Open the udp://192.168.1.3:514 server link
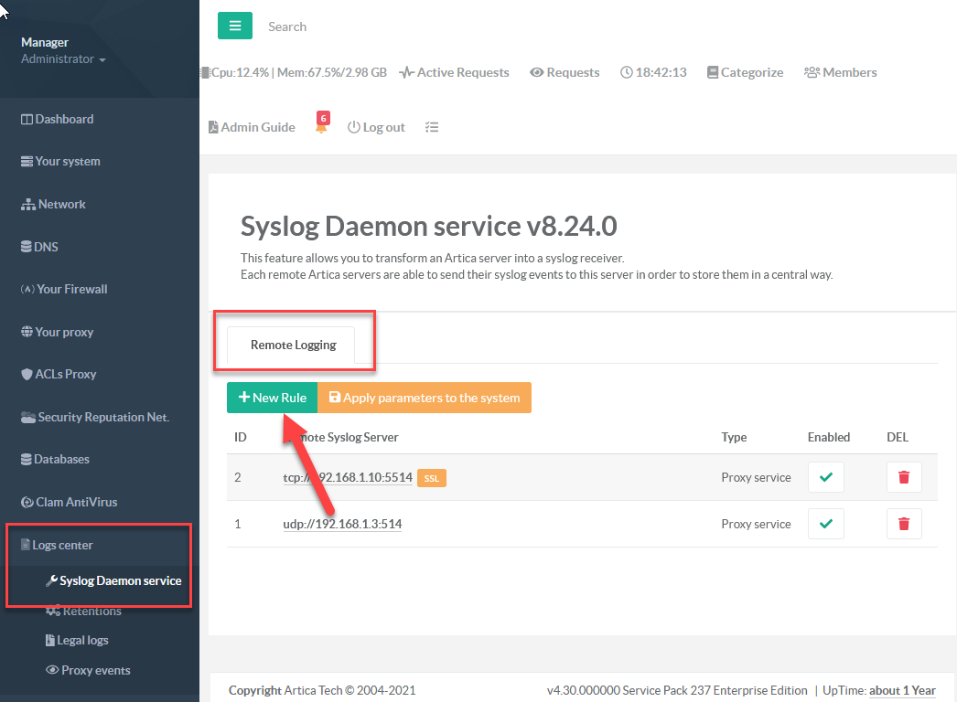 (x=342, y=524)
